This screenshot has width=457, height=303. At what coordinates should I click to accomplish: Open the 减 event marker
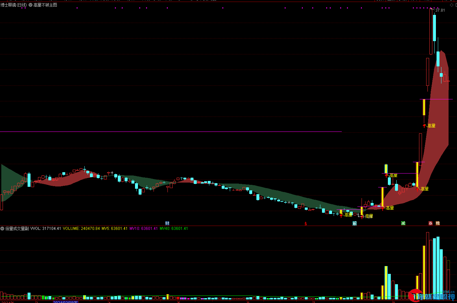[403, 223]
